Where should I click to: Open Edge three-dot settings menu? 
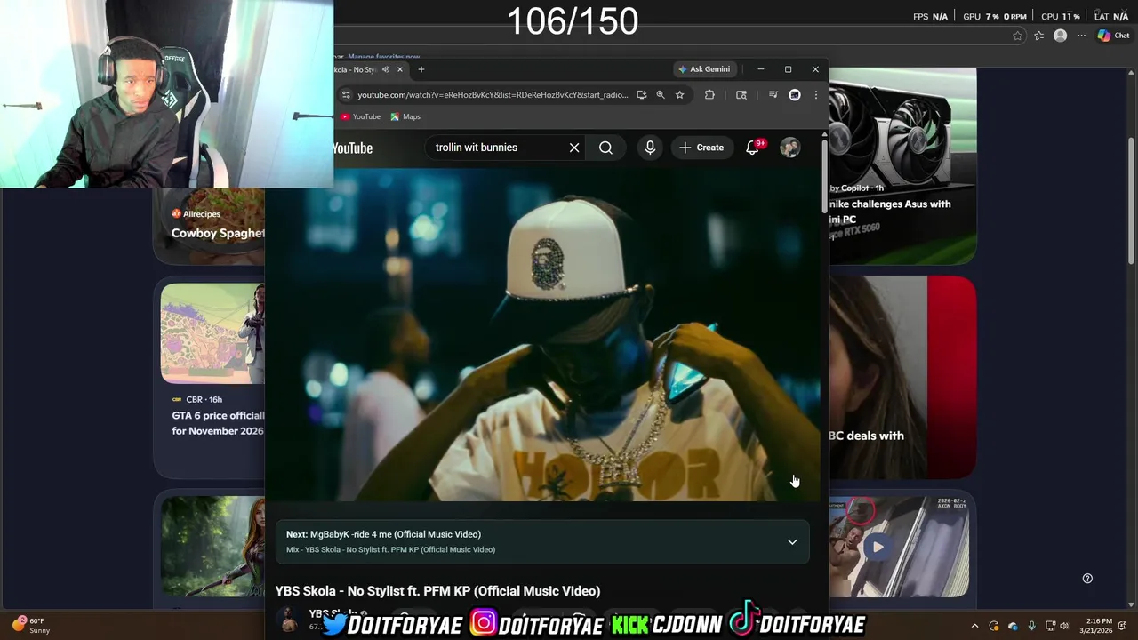tap(1081, 36)
